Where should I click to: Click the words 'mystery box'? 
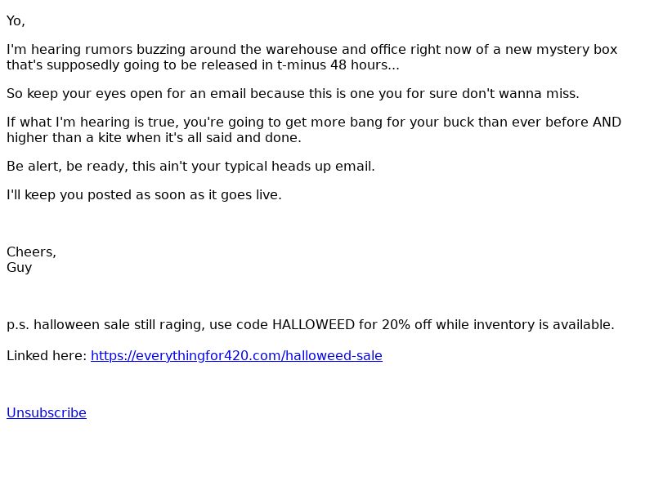point(576,50)
